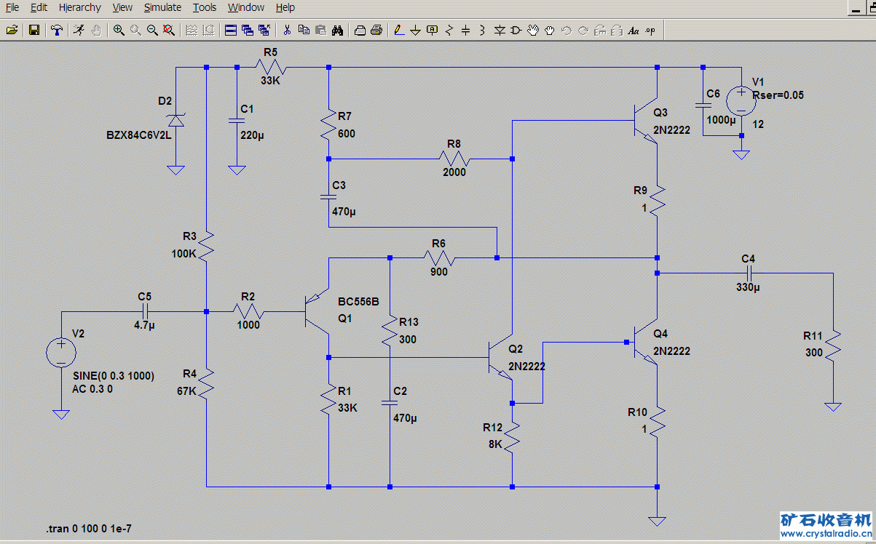Open the Tools menu
This screenshot has width=876, height=544.
coord(205,7)
